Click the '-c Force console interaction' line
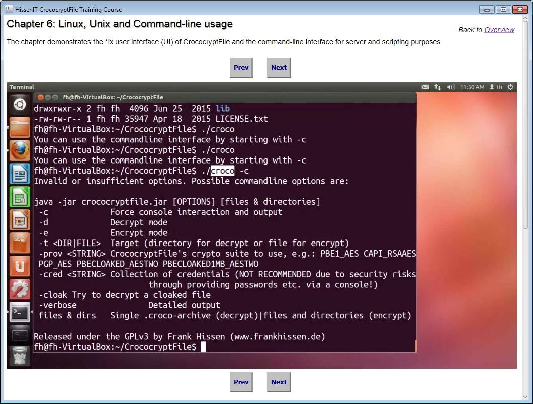533x404 pixels. tap(160, 212)
